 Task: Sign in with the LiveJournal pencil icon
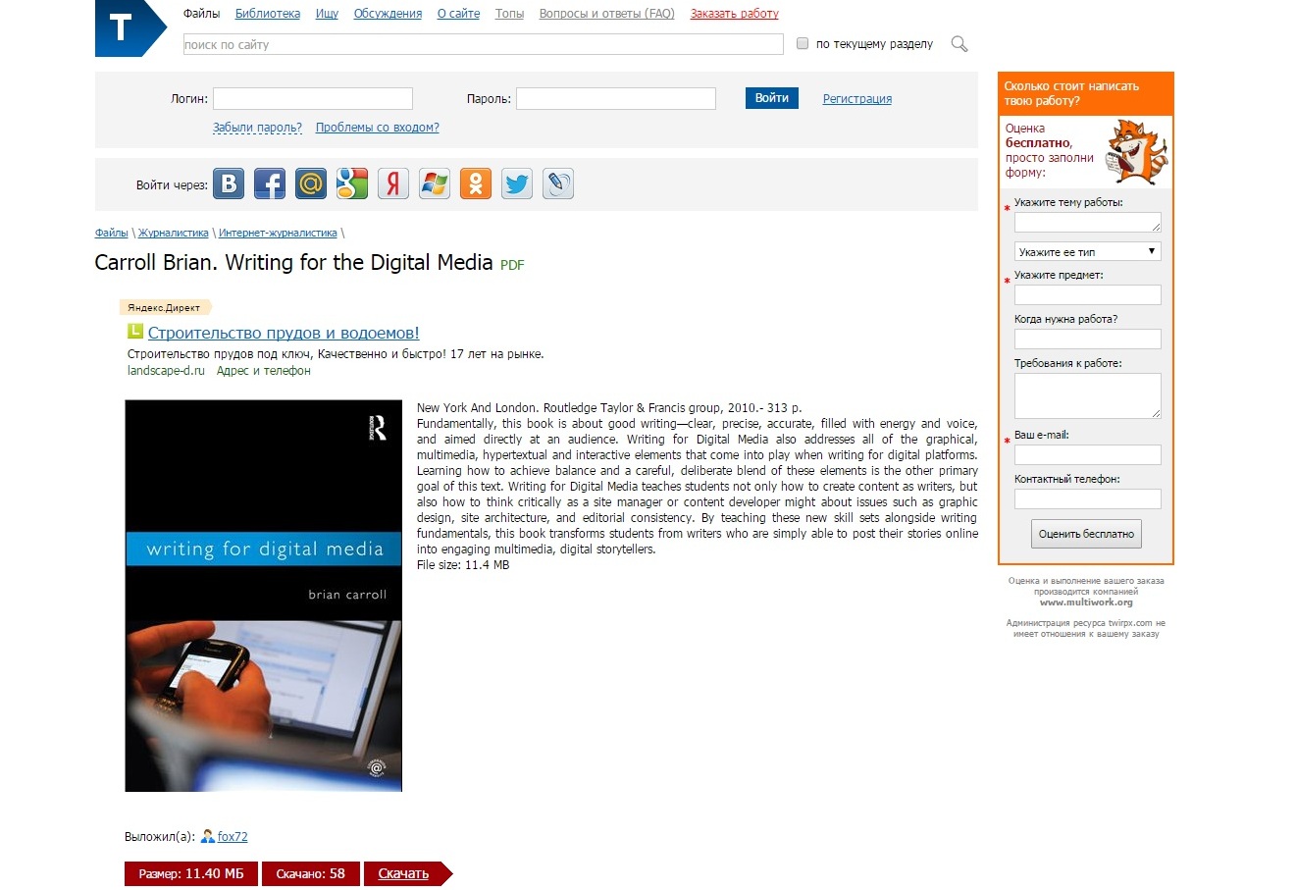click(558, 183)
